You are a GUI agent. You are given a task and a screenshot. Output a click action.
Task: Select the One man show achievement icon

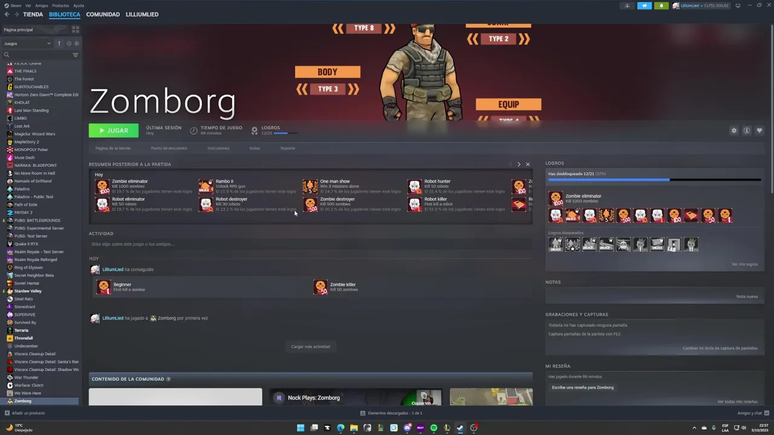pos(310,186)
